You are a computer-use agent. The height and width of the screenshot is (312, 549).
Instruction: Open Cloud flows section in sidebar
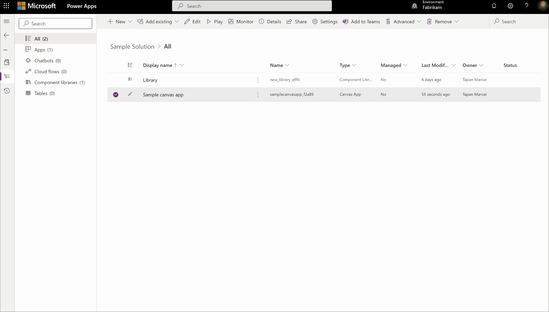(50, 71)
